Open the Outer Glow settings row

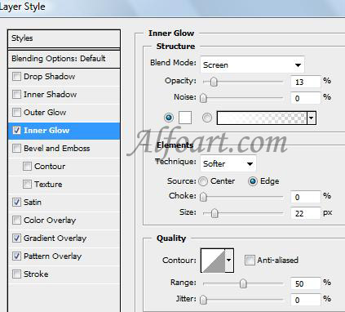coord(64,113)
